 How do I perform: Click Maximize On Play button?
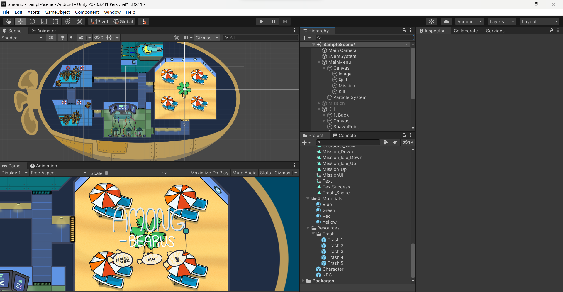[209, 173]
